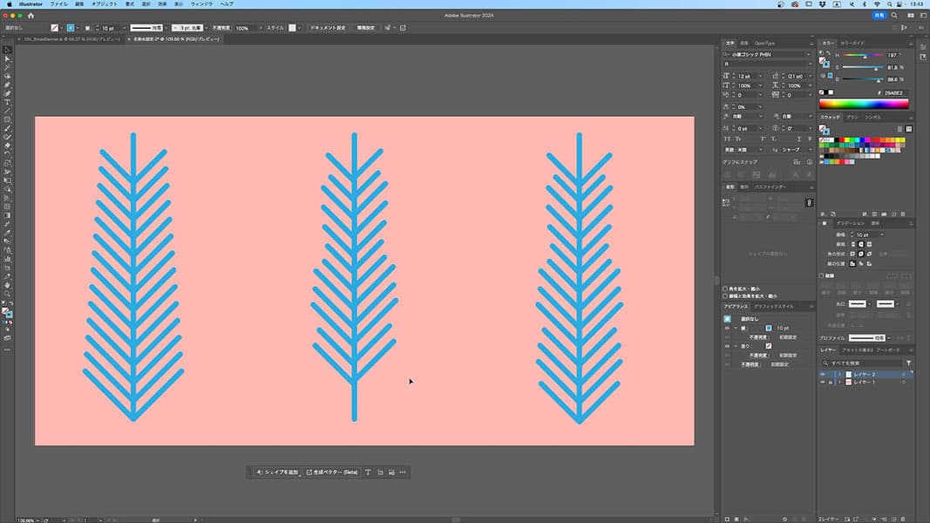Switch swatches to thumbnail grid view
Screen dimensions: 930x523
(x=909, y=129)
